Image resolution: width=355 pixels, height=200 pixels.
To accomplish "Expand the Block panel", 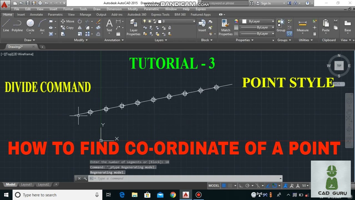I will 207,40.
